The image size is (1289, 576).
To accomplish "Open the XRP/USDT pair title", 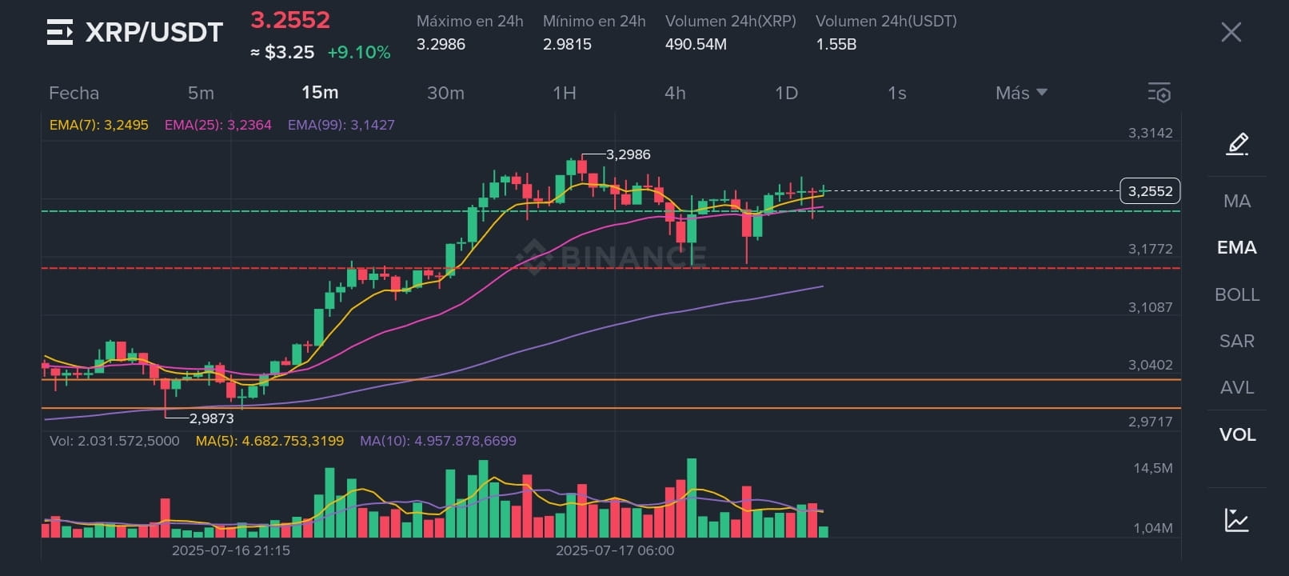I will pyautogui.click(x=154, y=32).
